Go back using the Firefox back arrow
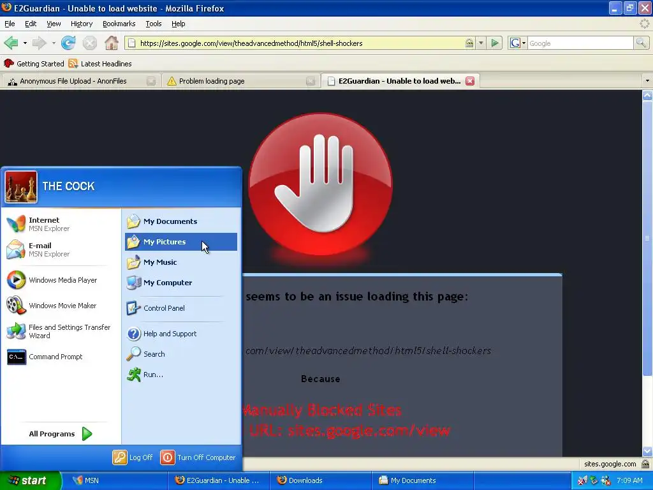Image resolution: width=653 pixels, height=490 pixels. pyautogui.click(x=11, y=43)
